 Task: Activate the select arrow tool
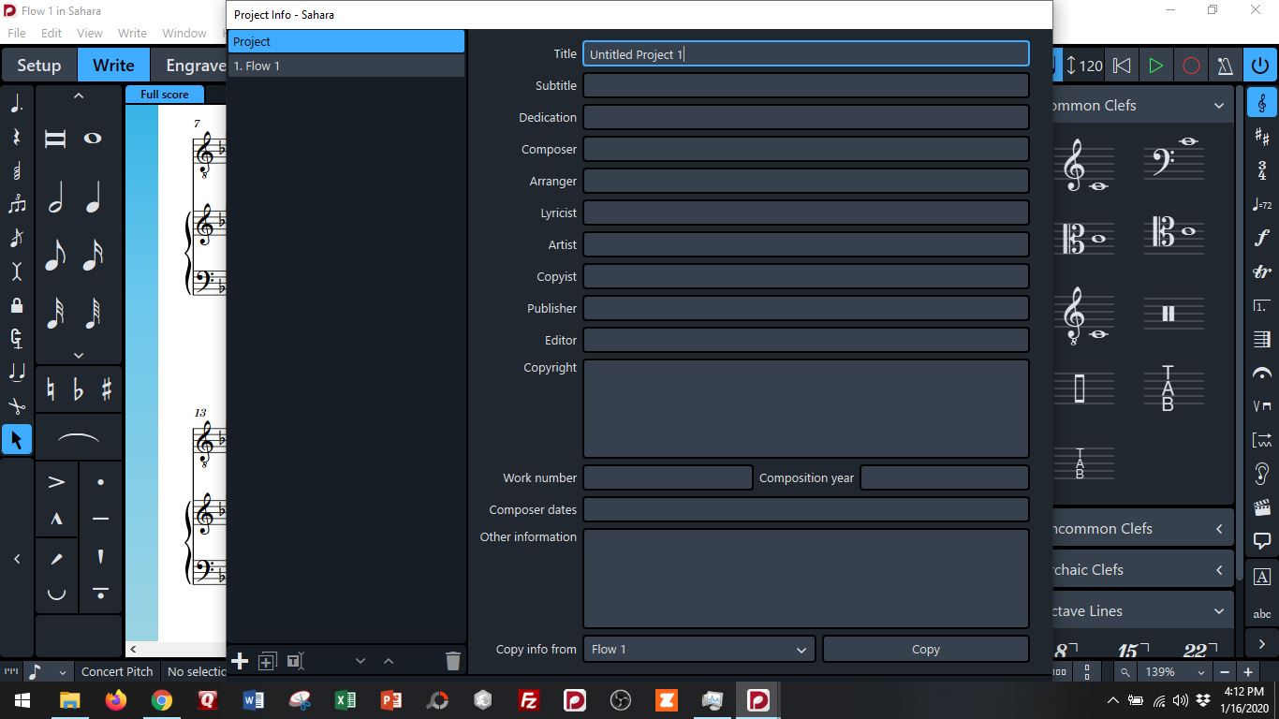pos(16,439)
